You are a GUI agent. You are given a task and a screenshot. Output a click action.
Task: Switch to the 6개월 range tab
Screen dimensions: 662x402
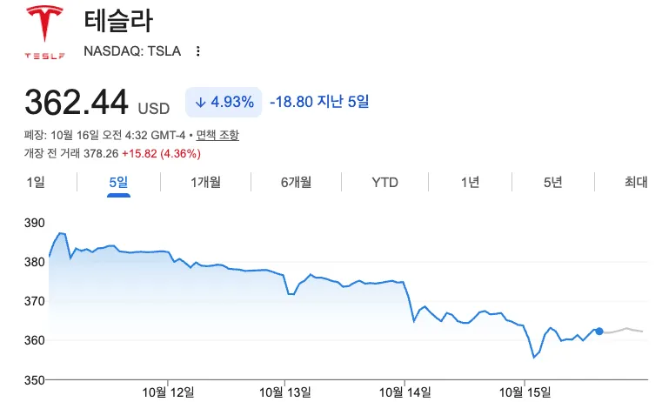[297, 182]
